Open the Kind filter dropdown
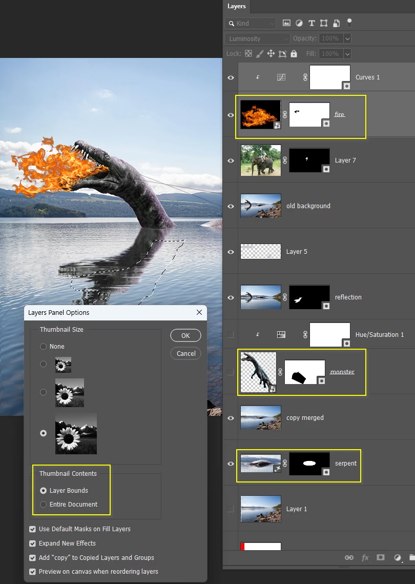The width and height of the screenshot is (415, 584). point(250,23)
